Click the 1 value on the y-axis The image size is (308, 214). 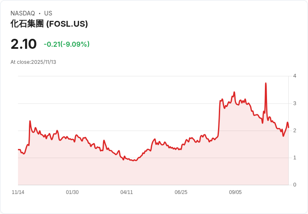pyautogui.click(x=295, y=158)
